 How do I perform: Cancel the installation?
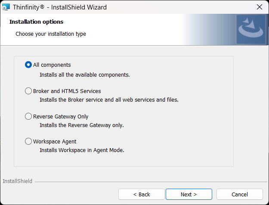[x=240, y=194]
